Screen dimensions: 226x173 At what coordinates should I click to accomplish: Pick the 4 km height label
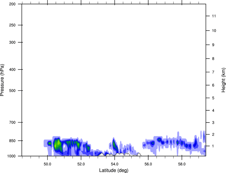coord(213,110)
